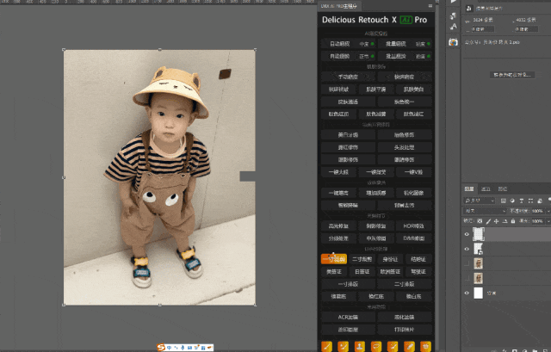The image size is (551, 352).
Task: Click the 身份证 button
Action: pyautogui.click(x=390, y=259)
